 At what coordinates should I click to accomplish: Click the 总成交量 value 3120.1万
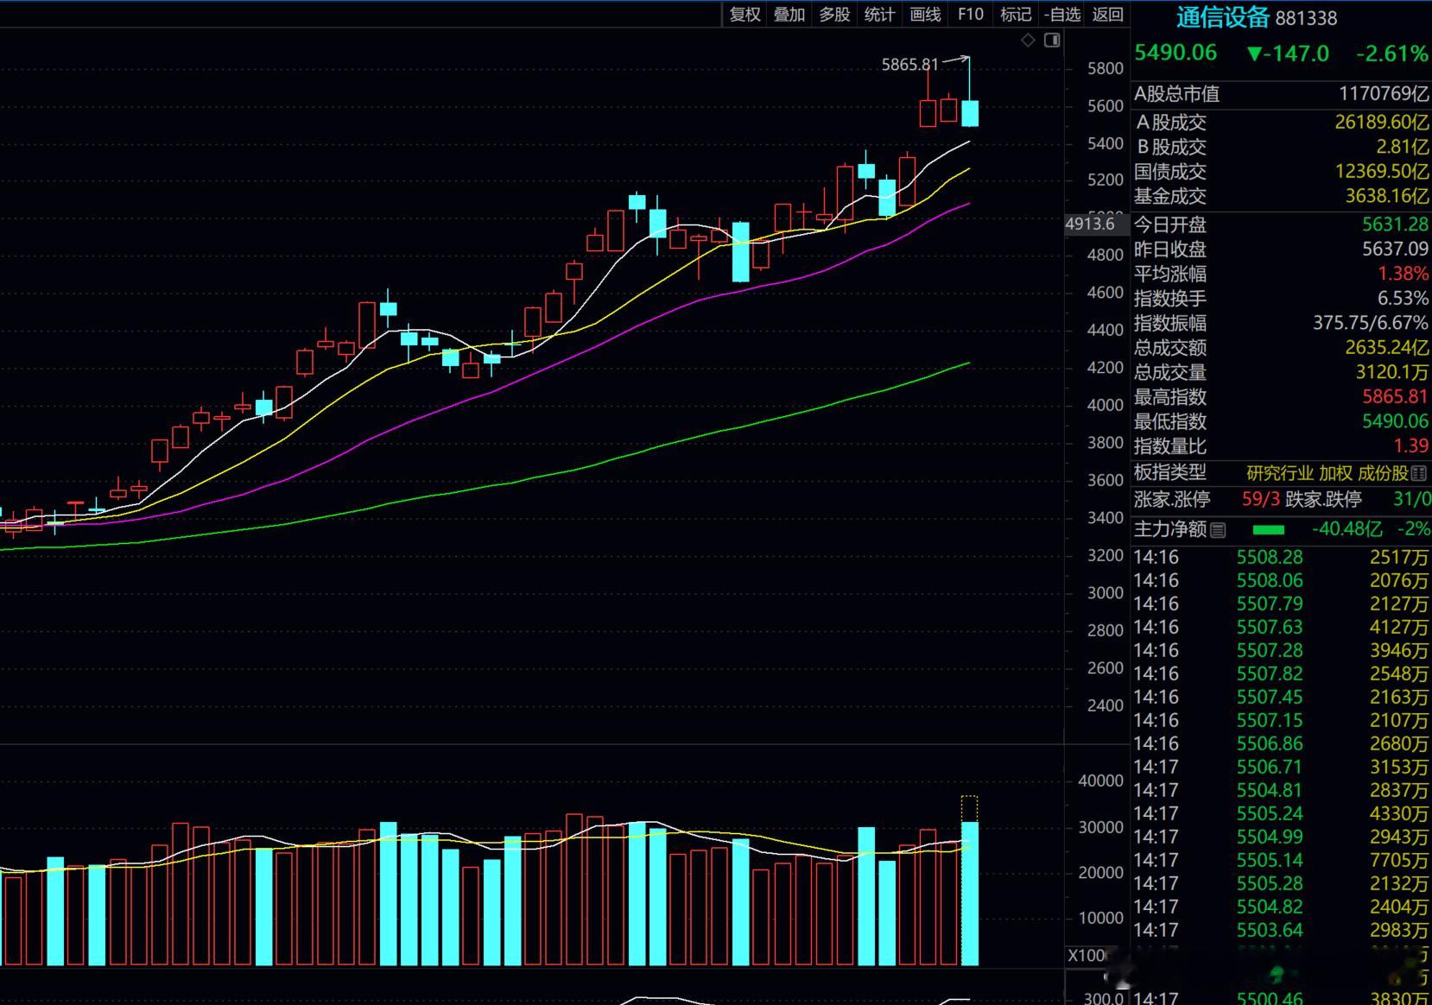(x=1392, y=372)
